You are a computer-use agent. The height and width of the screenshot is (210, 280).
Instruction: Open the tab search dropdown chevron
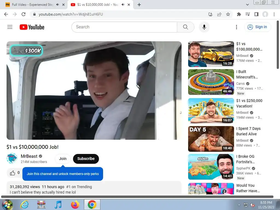(x=247, y=5)
